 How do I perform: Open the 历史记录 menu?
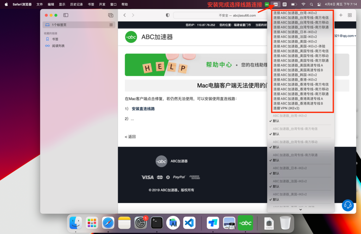pos(77,4)
